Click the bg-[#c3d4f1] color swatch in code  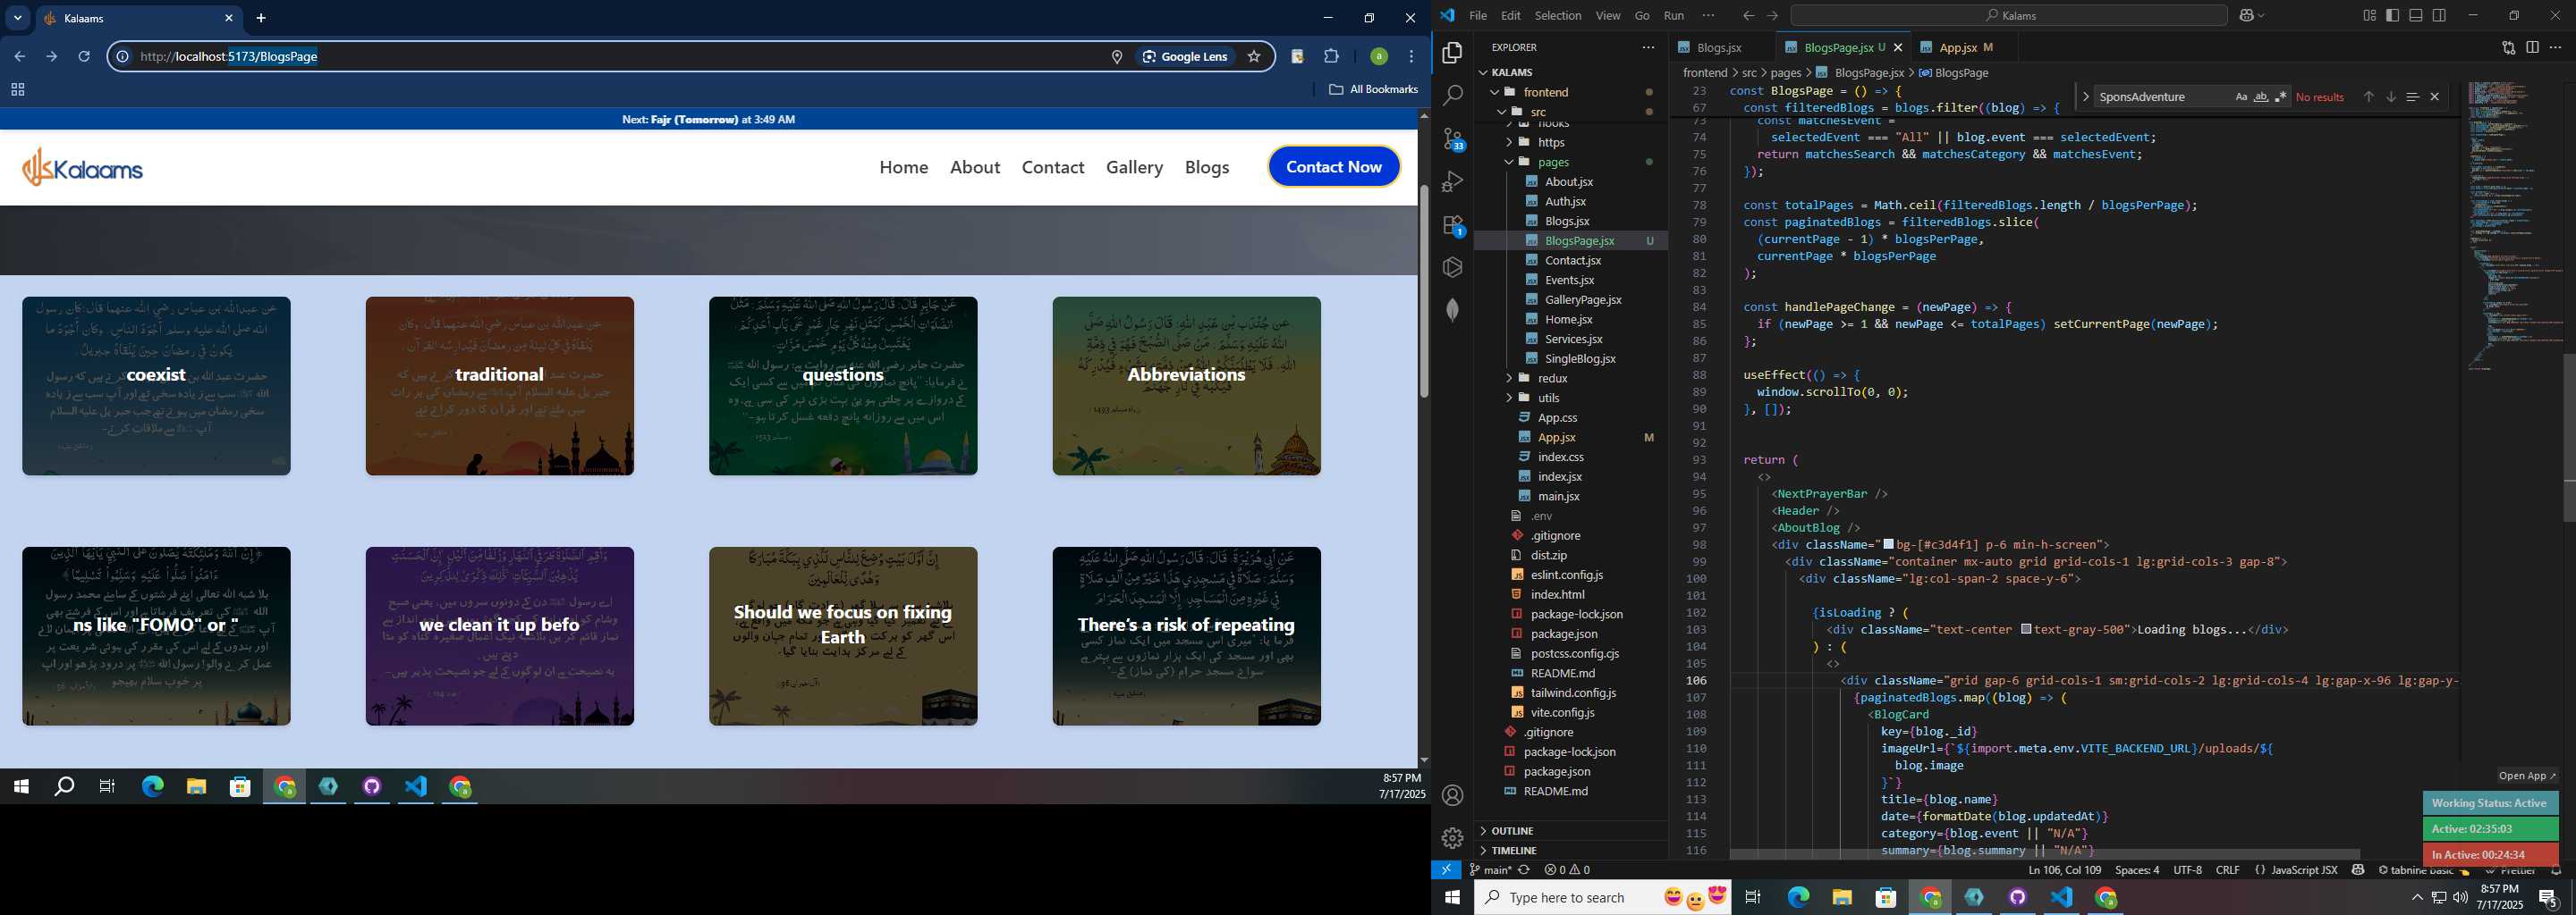[1888, 544]
